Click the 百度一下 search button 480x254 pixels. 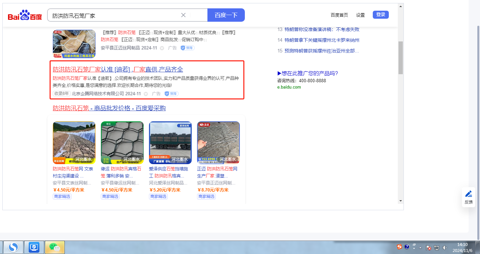click(x=226, y=15)
